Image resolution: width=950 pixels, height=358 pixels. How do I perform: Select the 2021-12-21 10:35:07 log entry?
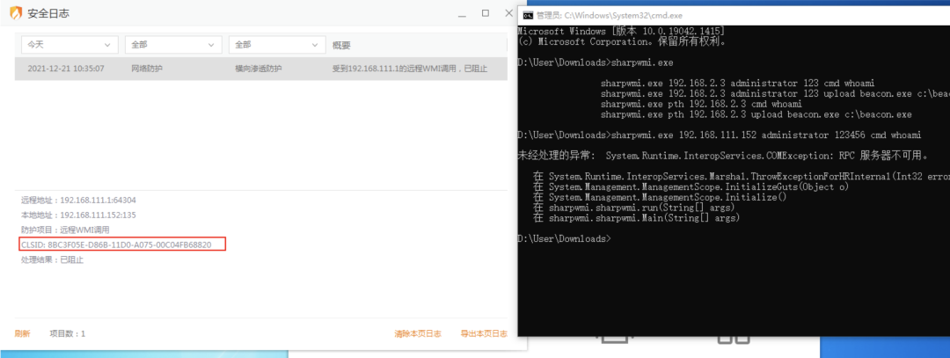(x=261, y=69)
